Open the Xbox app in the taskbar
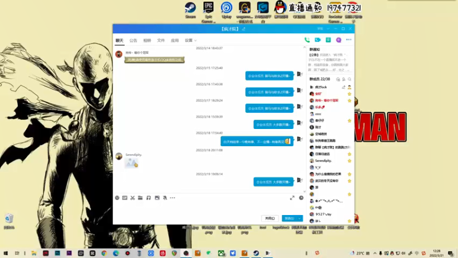Screen dimensions: 458x258 221,253
